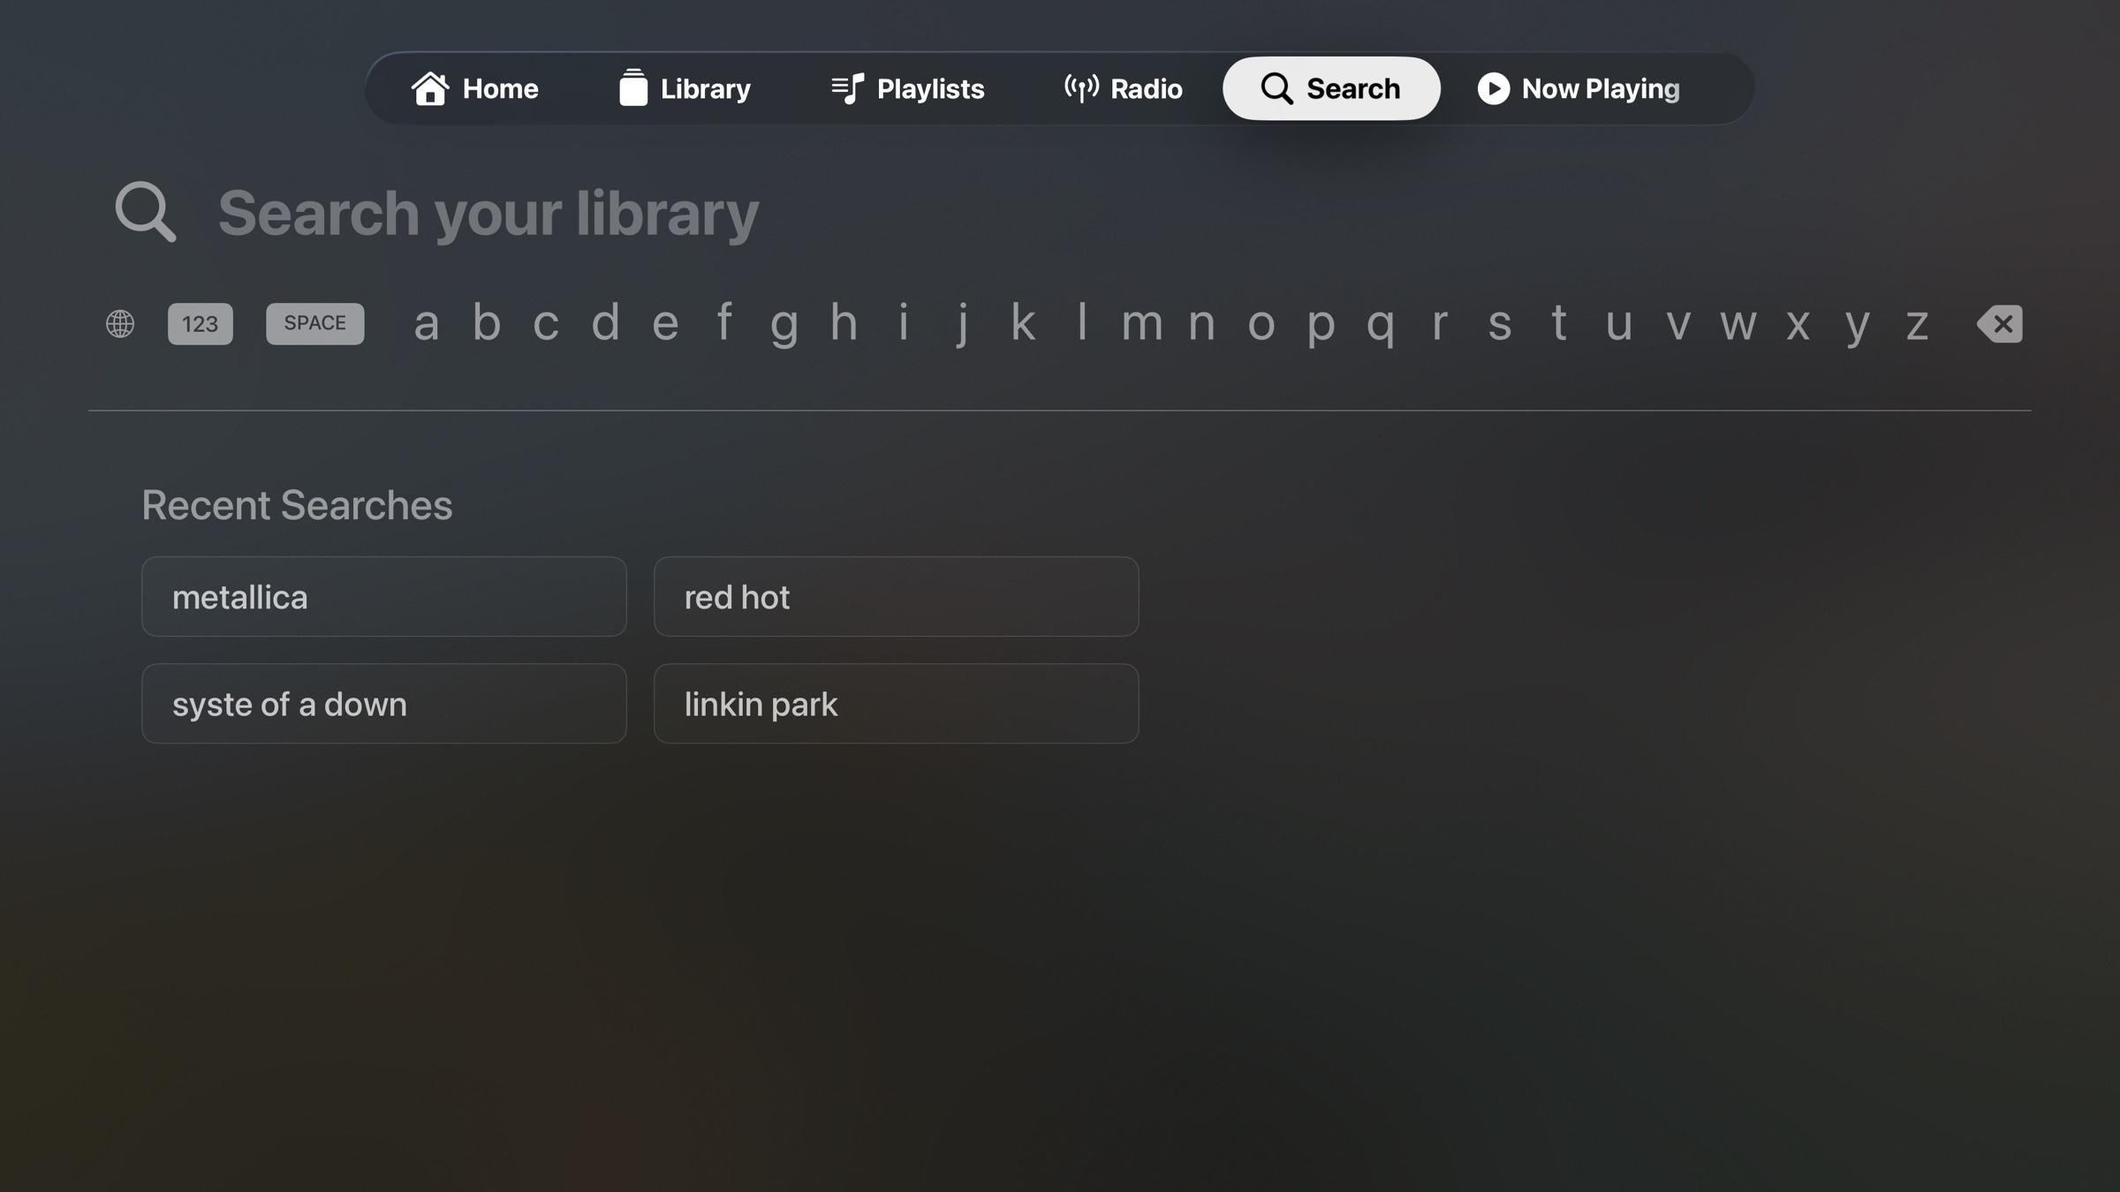The width and height of the screenshot is (2120, 1192).
Task: Select the Playlists music-note icon
Action: pyautogui.click(x=846, y=87)
